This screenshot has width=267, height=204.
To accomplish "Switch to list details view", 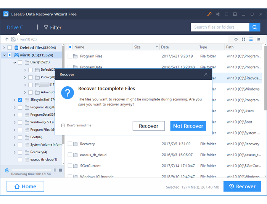I will click(x=251, y=39).
